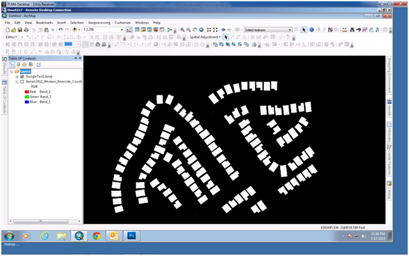Open the Selection menu

[x=77, y=23]
